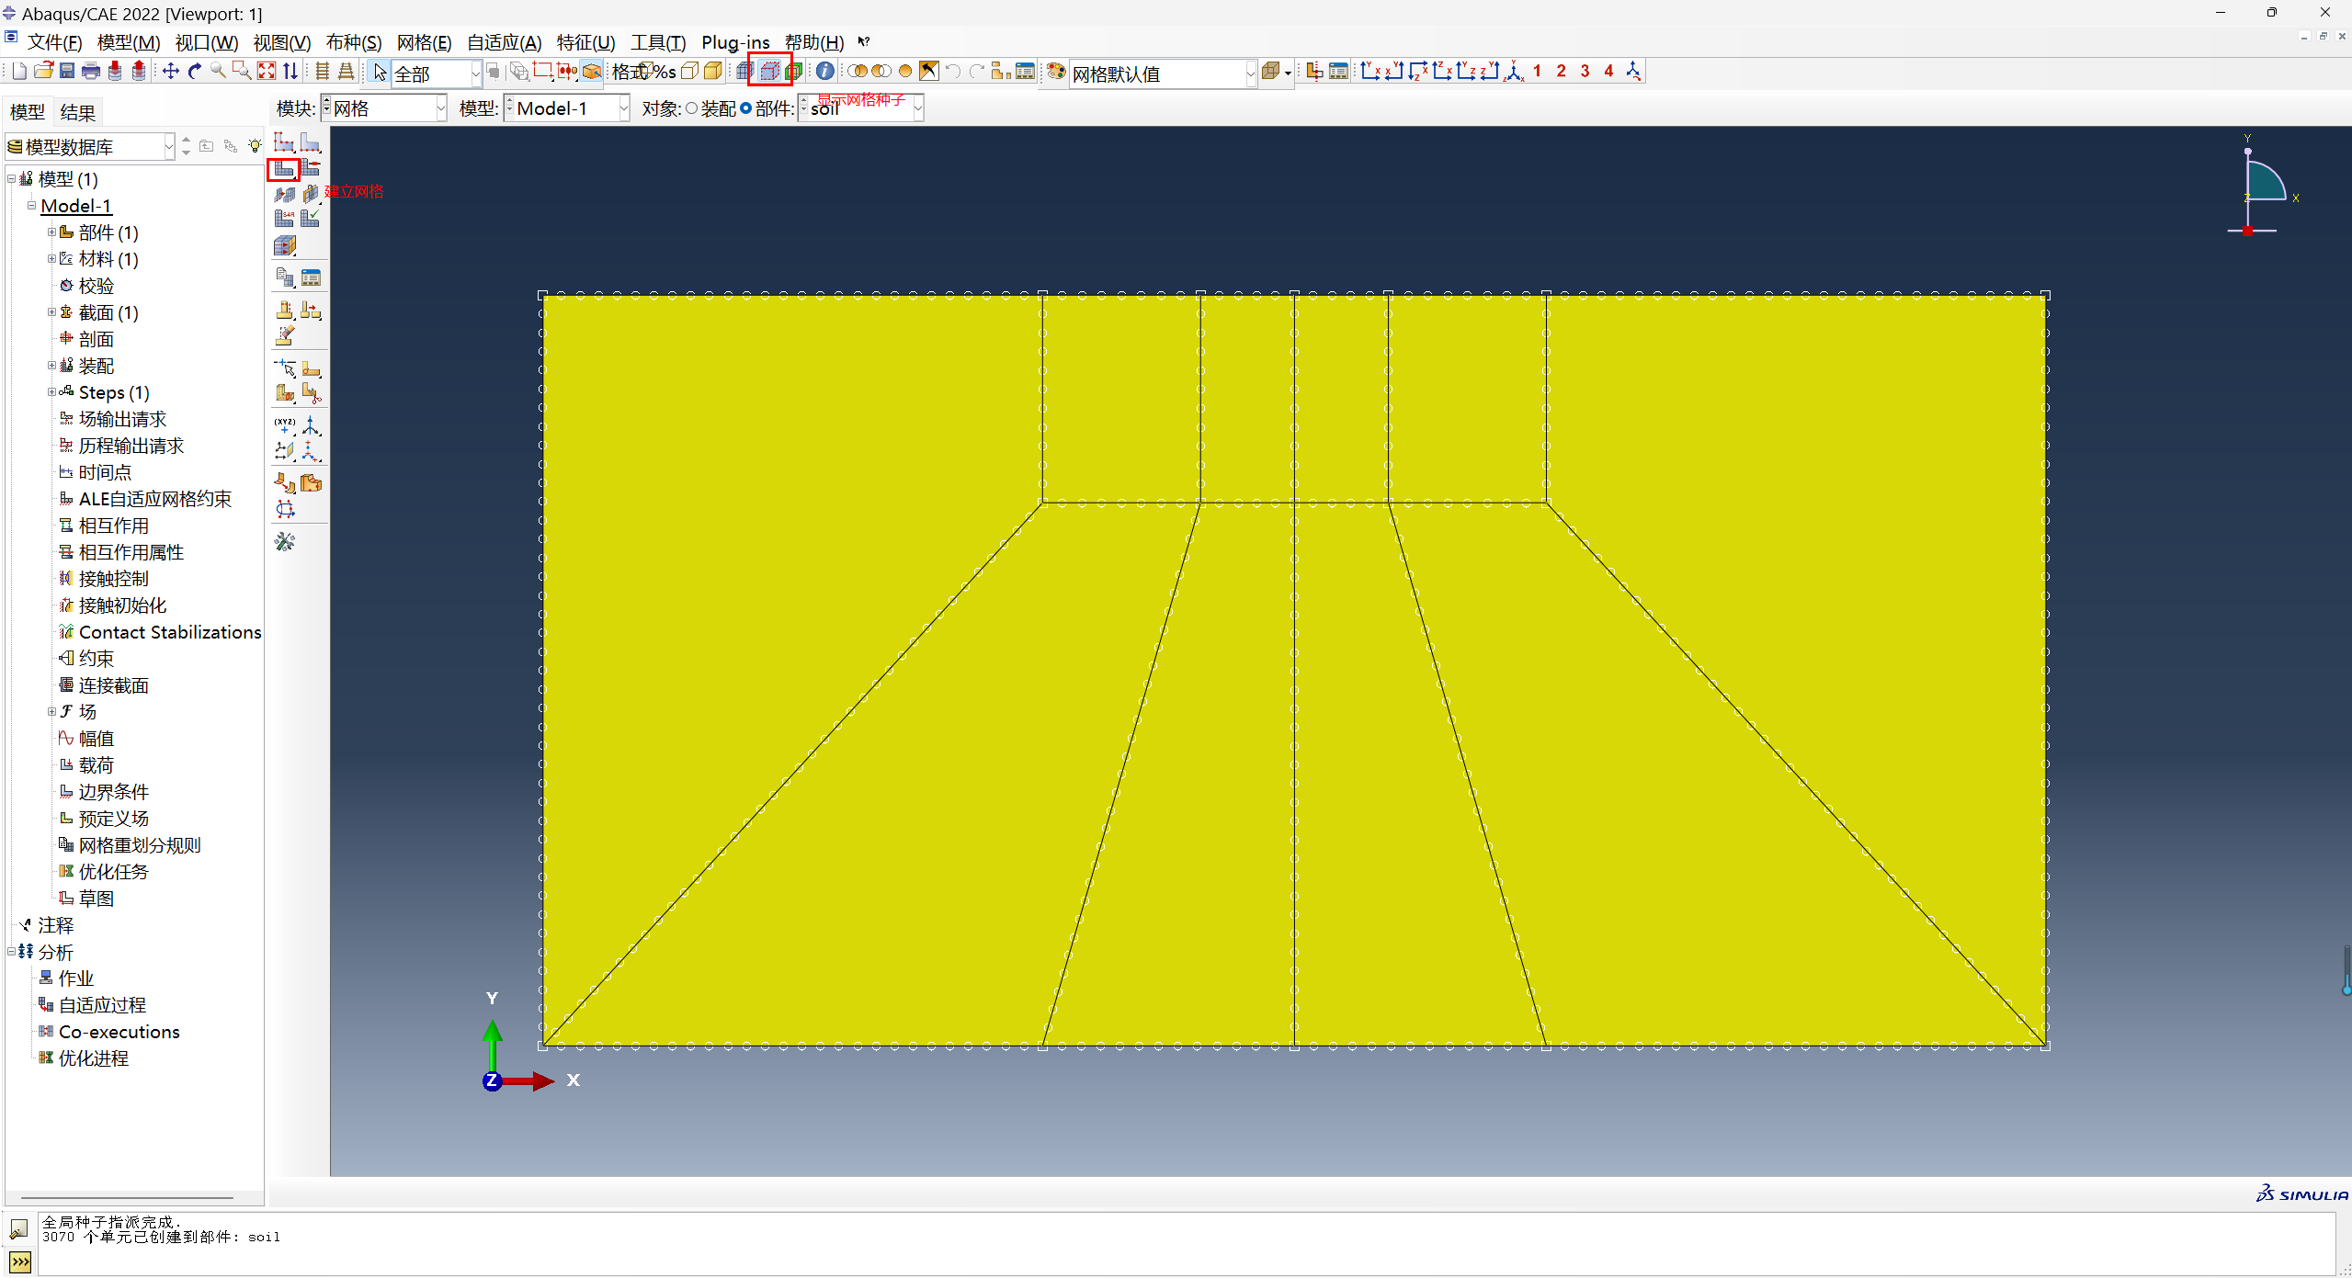Apply the isometric view triad icon

(x=1514, y=71)
